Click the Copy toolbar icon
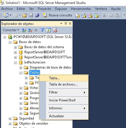This screenshot has width=126, height=128. 110,15
